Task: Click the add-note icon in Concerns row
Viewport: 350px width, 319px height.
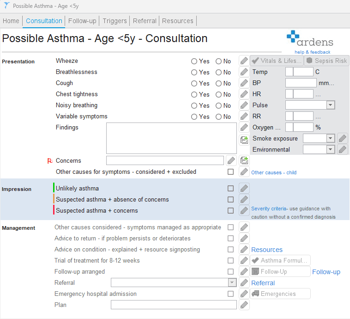Action: [244, 160]
